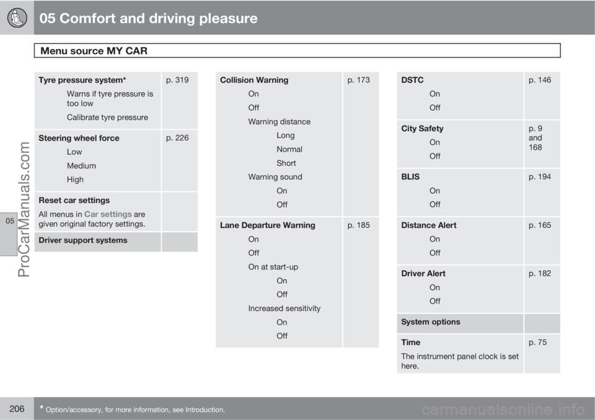Select 'On' under Increased sensitivity
The width and height of the screenshot is (595, 420).
(281, 322)
